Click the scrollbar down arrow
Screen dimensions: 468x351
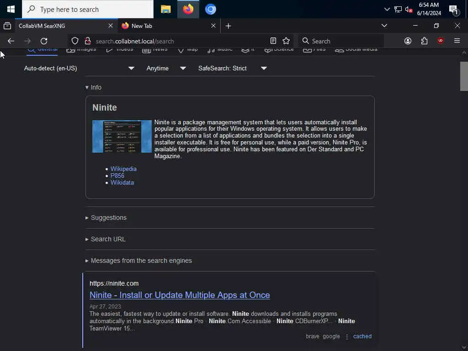(x=464, y=347)
